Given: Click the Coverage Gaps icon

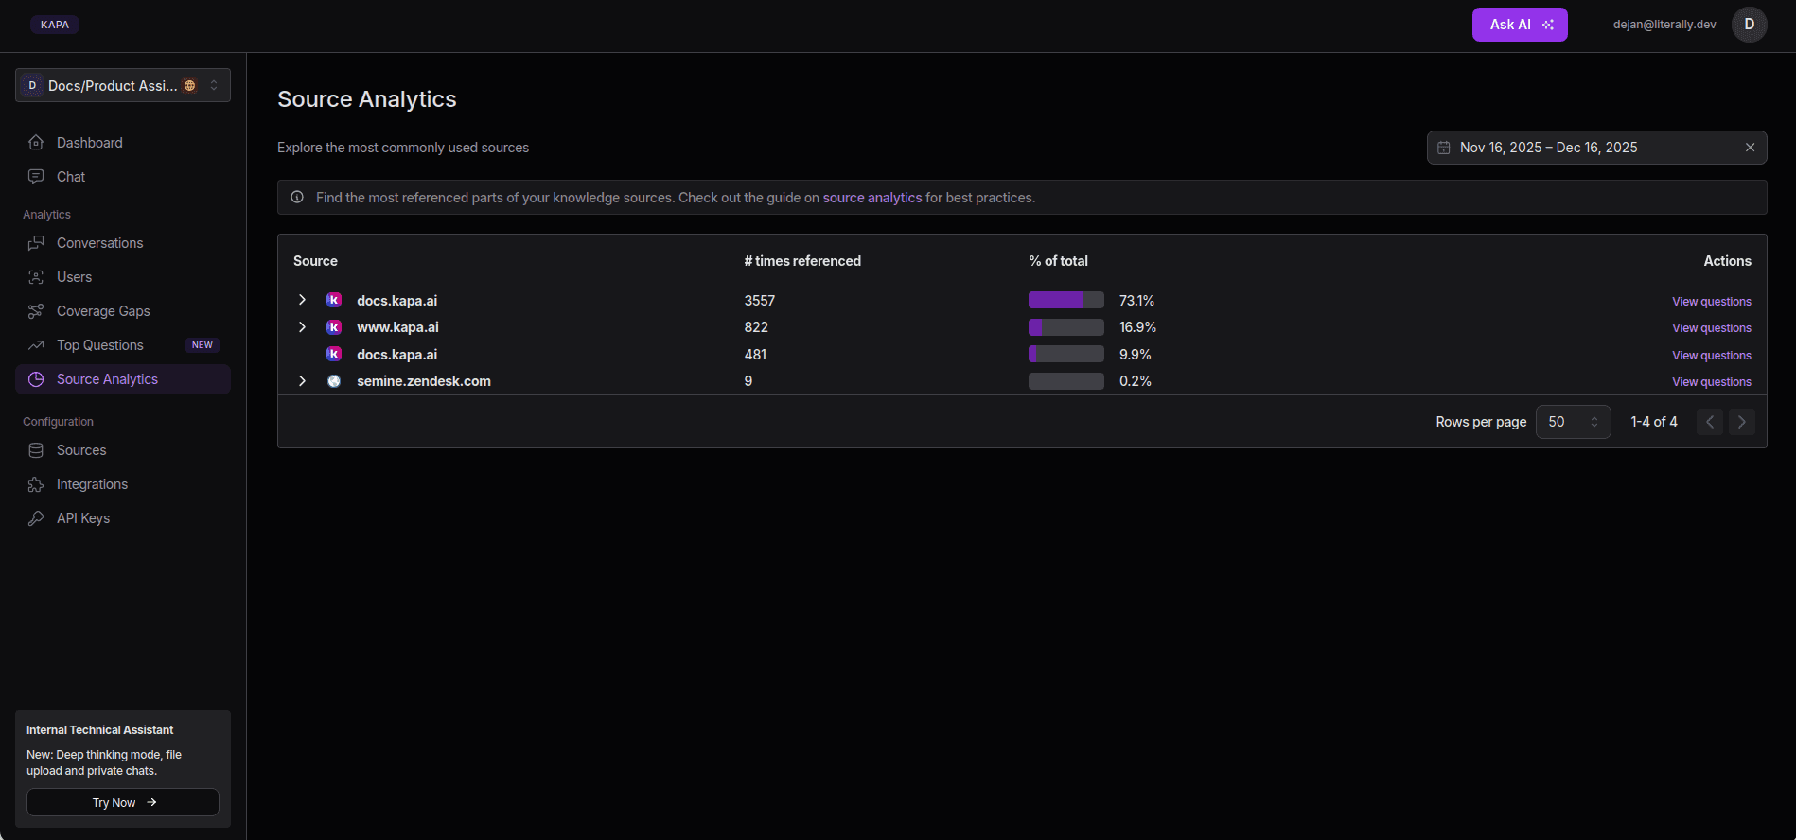Looking at the screenshot, I should pos(36,311).
